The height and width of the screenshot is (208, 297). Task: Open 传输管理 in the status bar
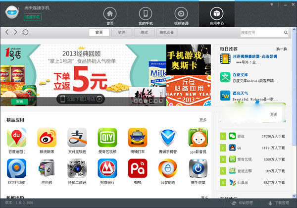243,203
